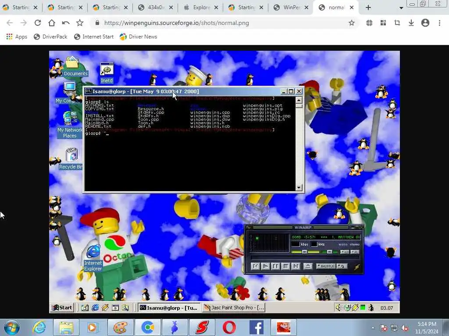
Task: Show hidden system tray icons
Action: [373, 328]
